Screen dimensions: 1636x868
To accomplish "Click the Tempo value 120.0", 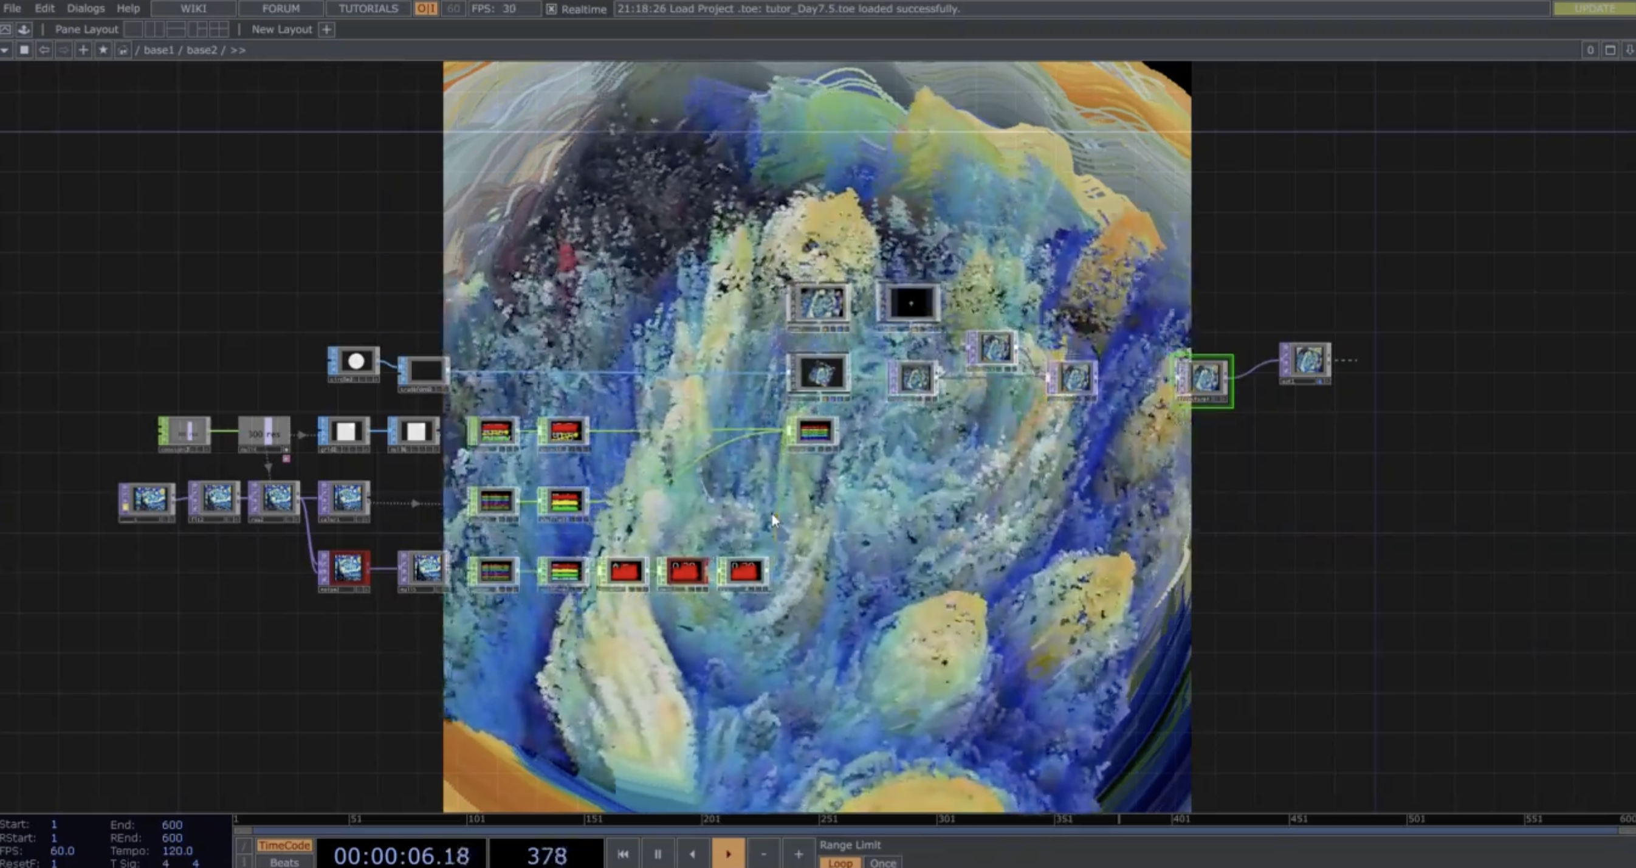I will point(177,850).
